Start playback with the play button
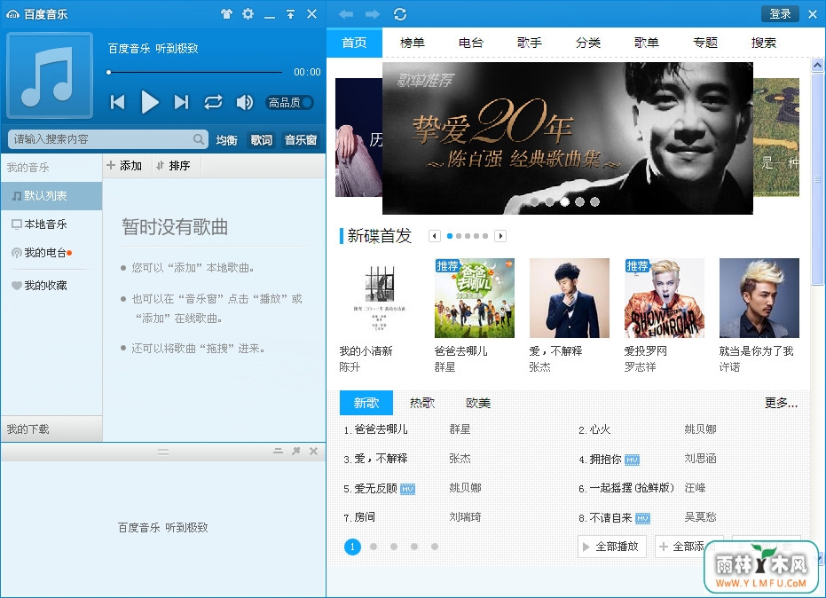The image size is (826, 598). coord(150,102)
